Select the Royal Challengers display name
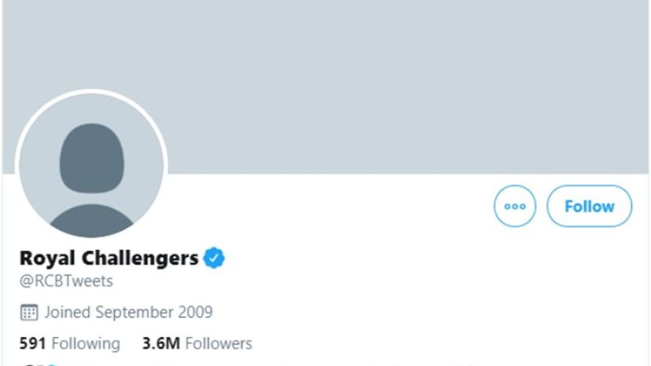 pos(109,258)
